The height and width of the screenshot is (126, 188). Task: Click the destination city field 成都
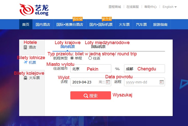click(x=145, y=69)
